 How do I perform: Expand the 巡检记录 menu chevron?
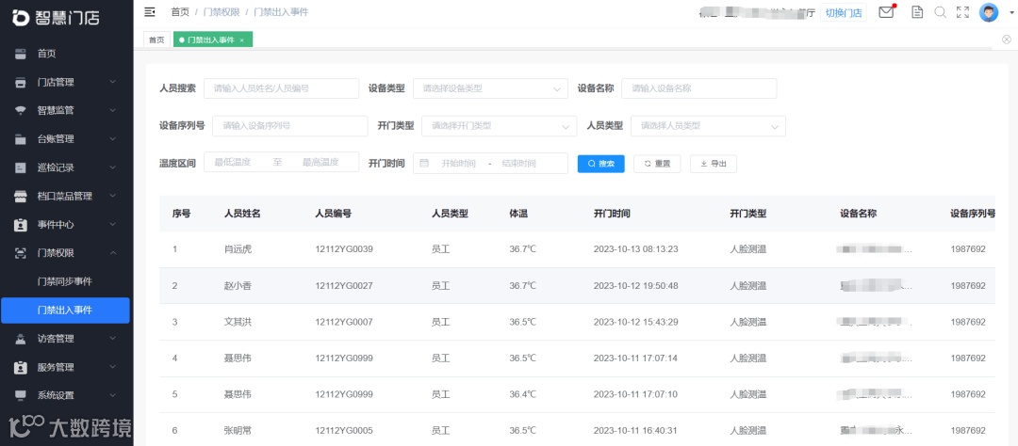pyautogui.click(x=112, y=167)
